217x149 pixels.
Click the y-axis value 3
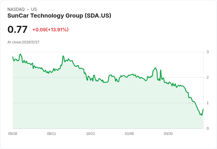208,52
